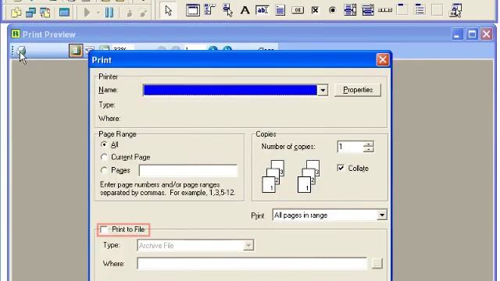The width and height of the screenshot is (500, 281).
Task: Increase copies with spinner up arrow
Action: pyautogui.click(x=368, y=144)
